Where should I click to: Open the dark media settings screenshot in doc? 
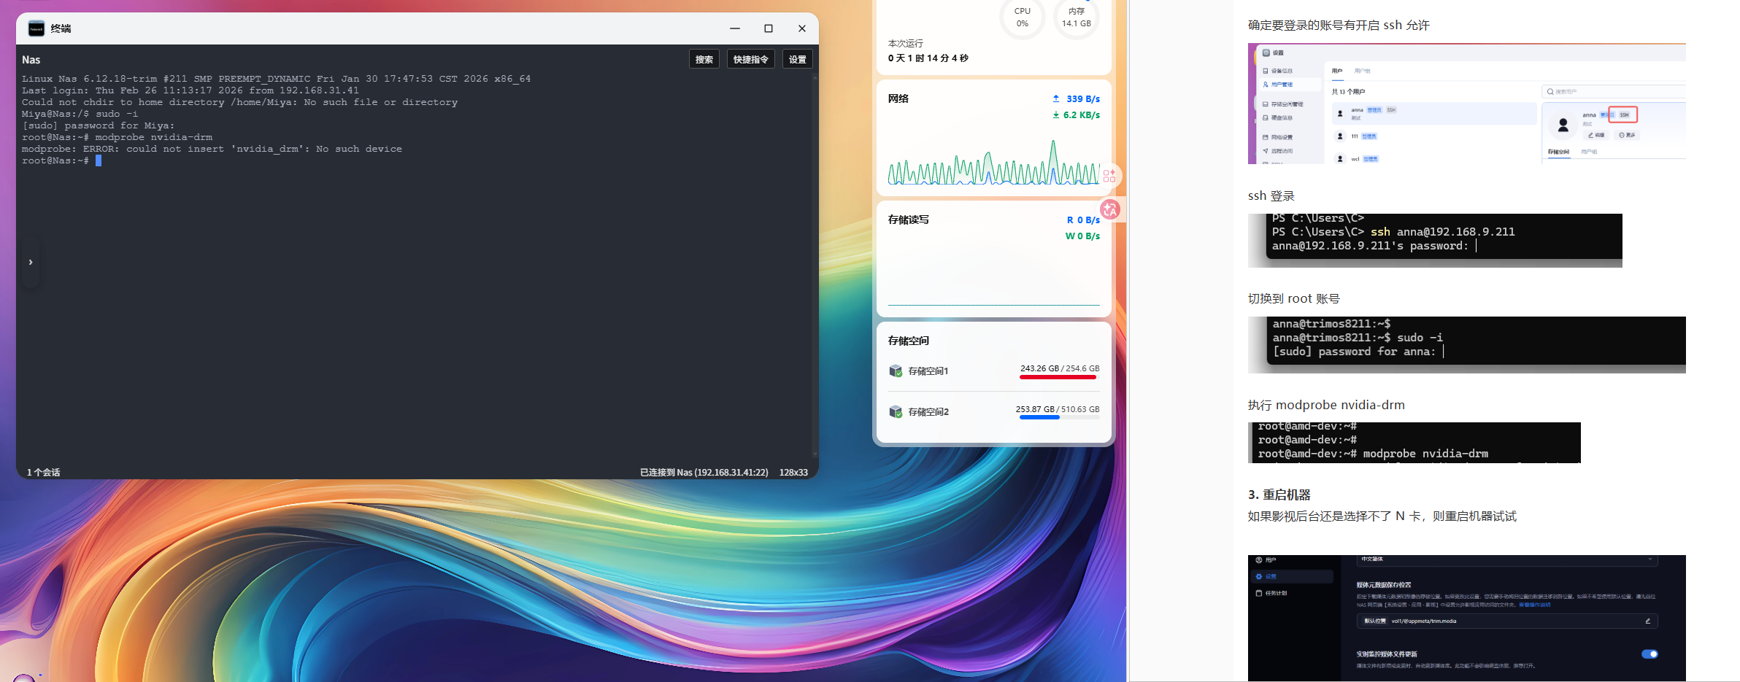[x=1467, y=619]
